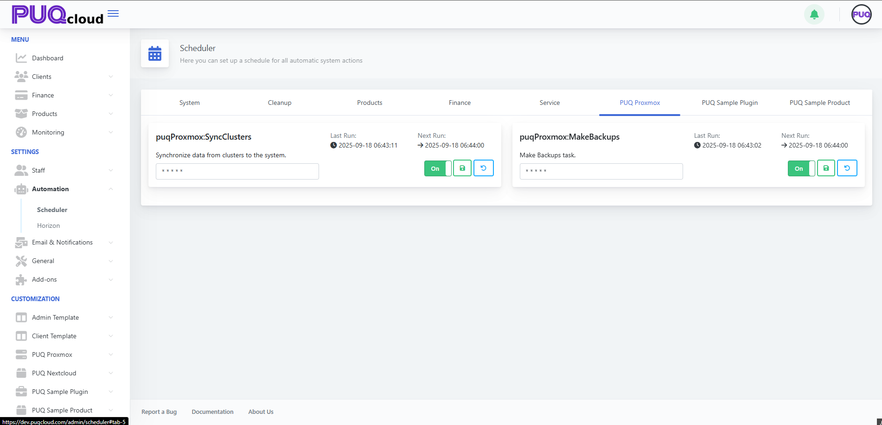Expand the Finance menu chevron
The image size is (882, 425).
coord(111,95)
